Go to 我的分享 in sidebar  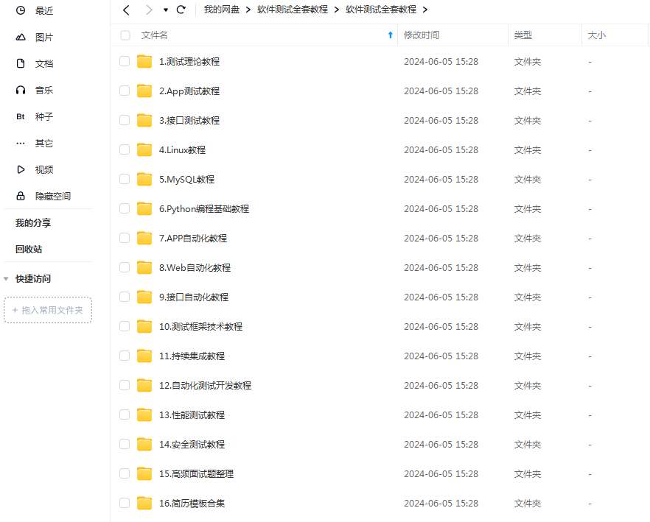pos(33,223)
